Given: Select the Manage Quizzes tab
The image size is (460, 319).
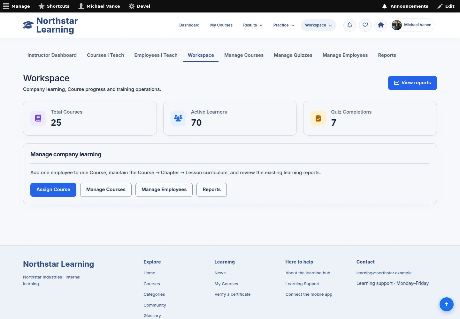Looking at the screenshot, I should [293, 55].
